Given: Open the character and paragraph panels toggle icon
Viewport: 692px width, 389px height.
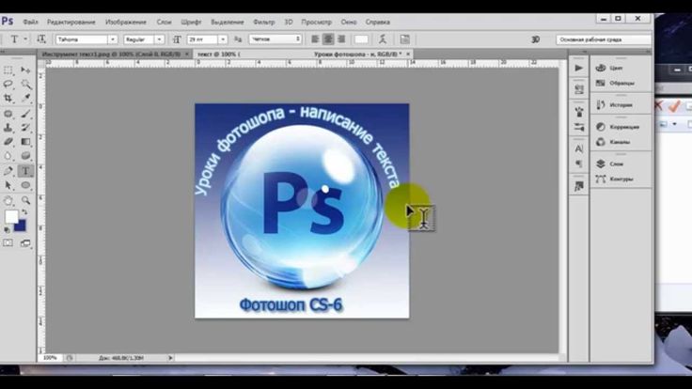Looking at the screenshot, I should (x=404, y=39).
